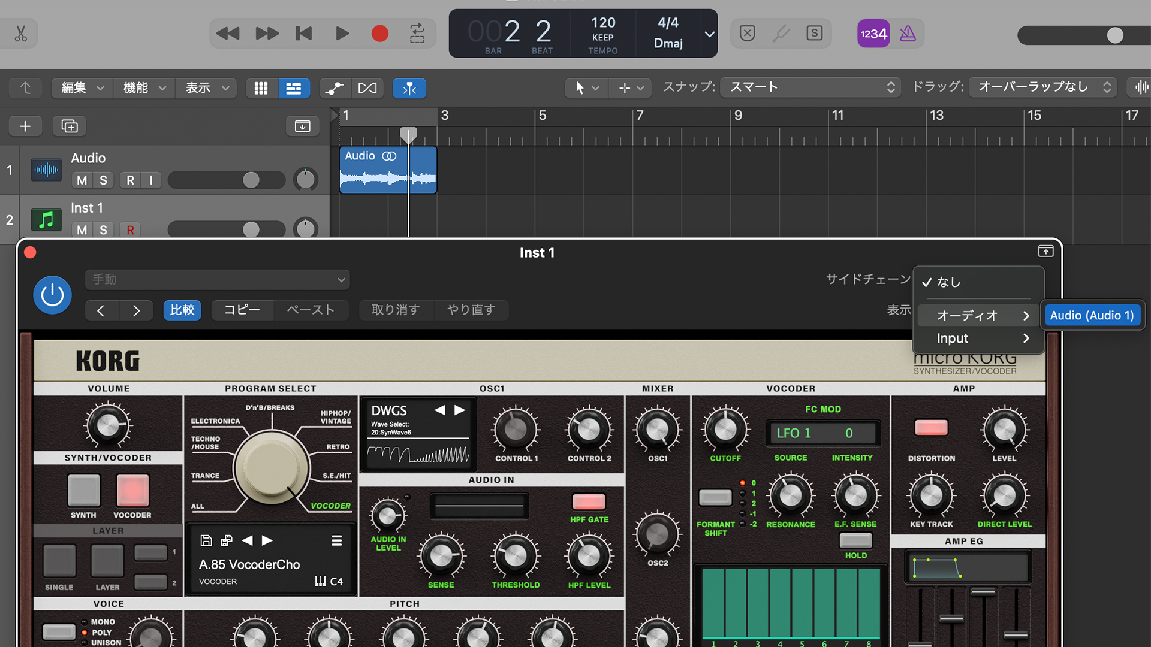Open the スナップ smart dropdown
Screen dimensions: 1151x647
[x=810, y=87]
